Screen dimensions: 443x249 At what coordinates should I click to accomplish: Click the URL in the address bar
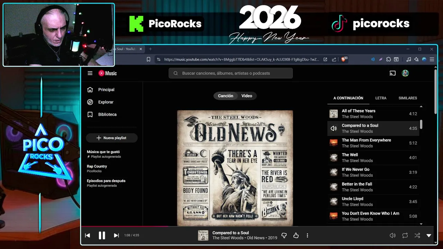pyautogui.click(x=242, y=59)
